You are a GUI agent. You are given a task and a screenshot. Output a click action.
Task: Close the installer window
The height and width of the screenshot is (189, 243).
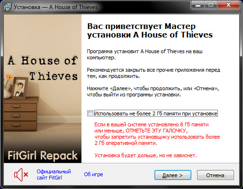click(228, 5)
